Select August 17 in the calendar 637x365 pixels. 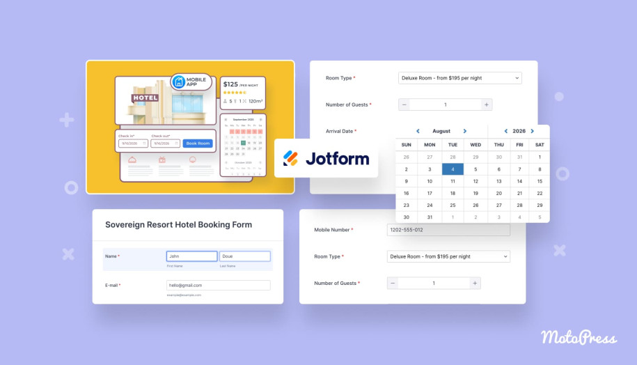430,193
